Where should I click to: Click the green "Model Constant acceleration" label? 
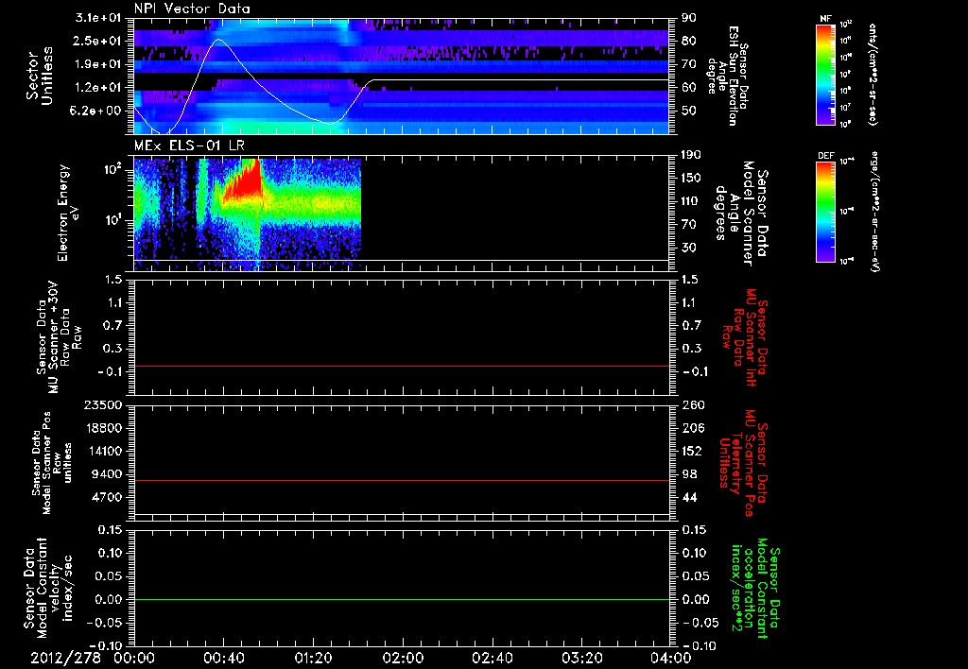755,589
